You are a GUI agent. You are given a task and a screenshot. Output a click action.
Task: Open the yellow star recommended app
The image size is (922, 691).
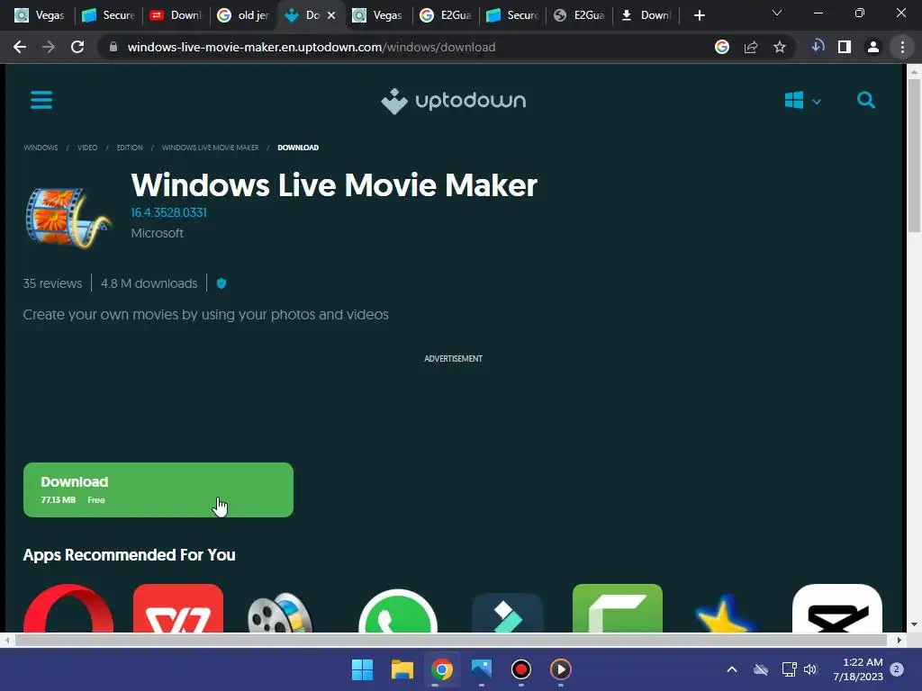tap(727, 614)
